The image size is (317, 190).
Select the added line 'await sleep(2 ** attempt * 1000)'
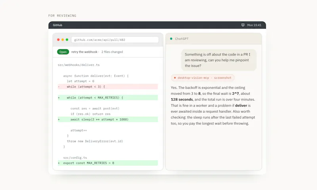(x=108, y=119)
